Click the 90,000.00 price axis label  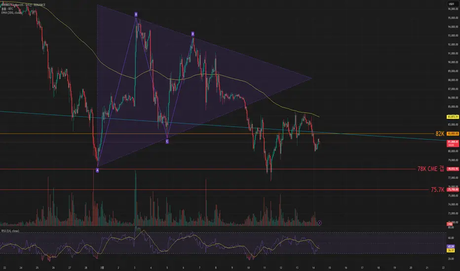453,62
